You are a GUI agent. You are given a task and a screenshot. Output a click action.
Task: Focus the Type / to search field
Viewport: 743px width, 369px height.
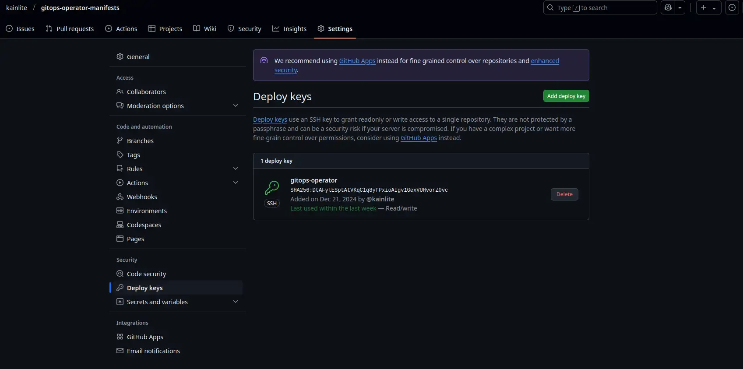tap(600, 8)
